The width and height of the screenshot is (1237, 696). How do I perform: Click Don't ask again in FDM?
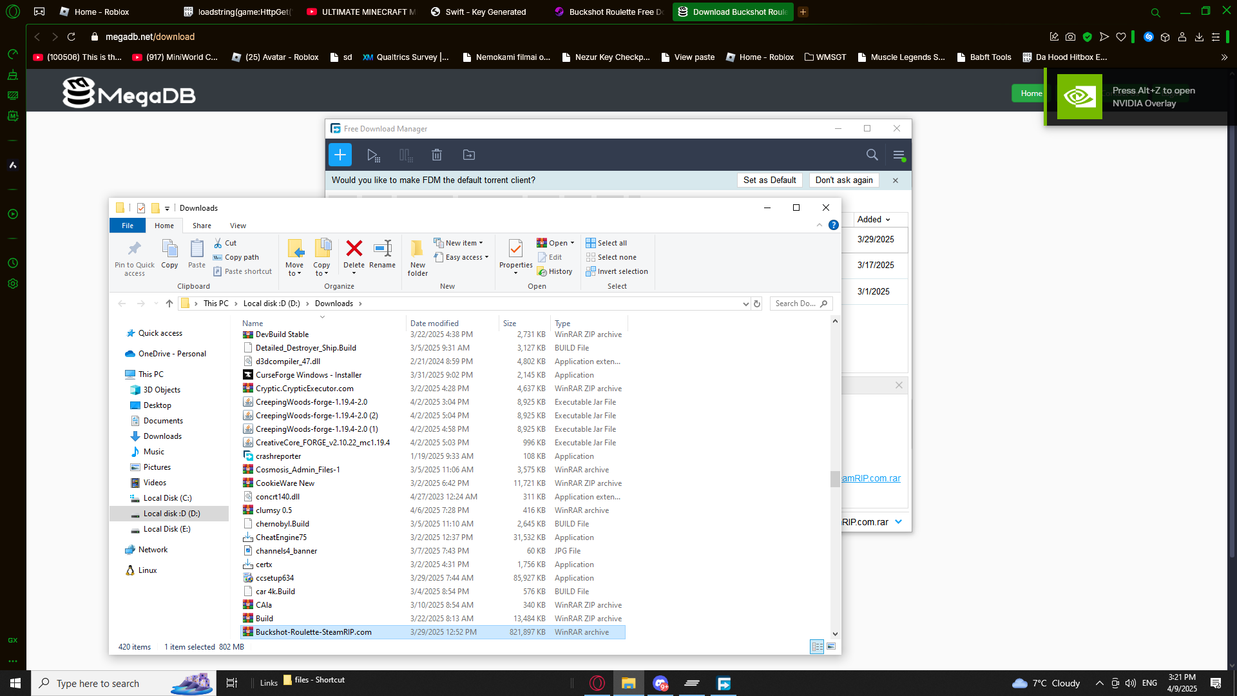pos(844,180)
